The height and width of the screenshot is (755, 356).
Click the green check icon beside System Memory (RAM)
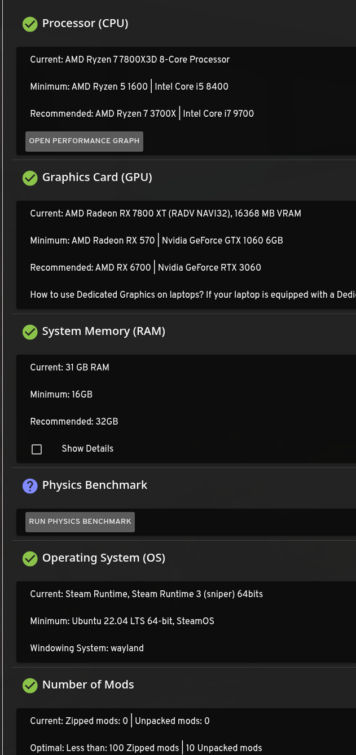(x=30, y=332)
